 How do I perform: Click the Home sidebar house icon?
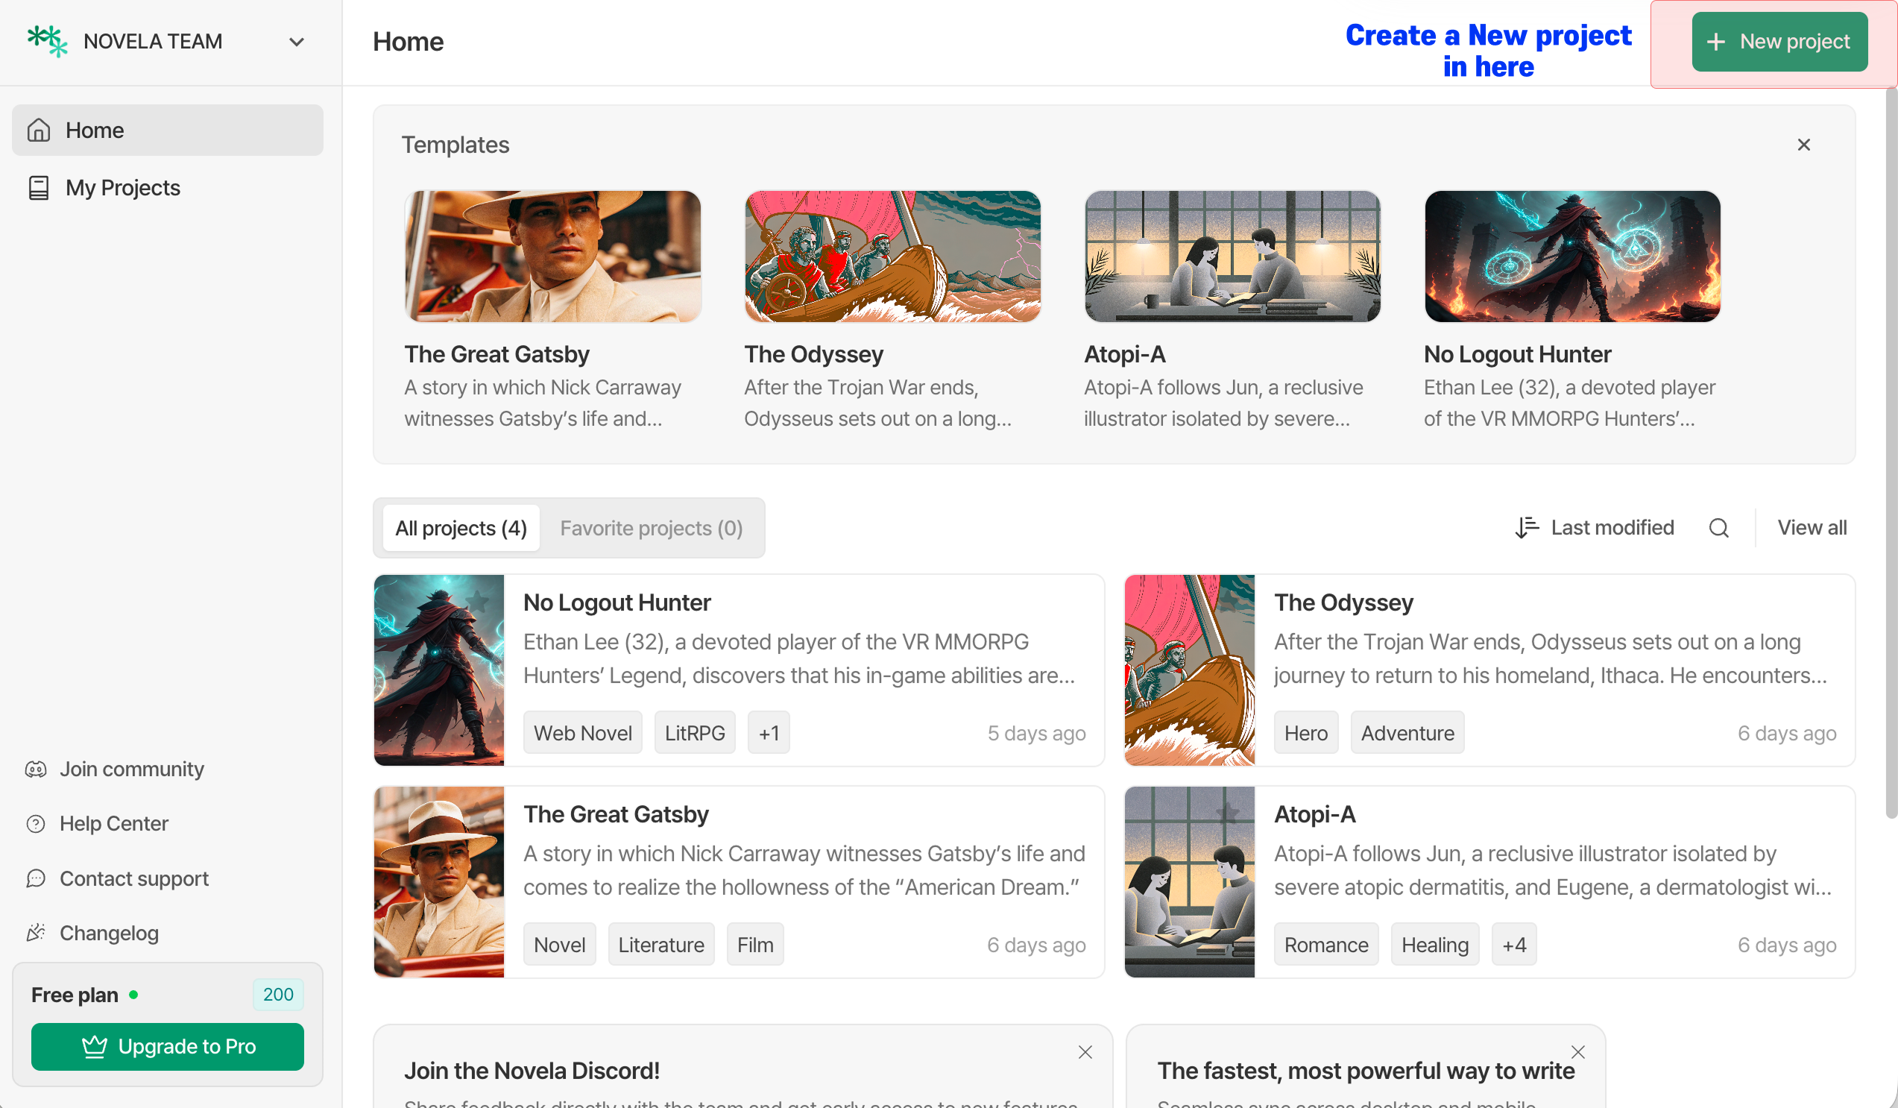click(39, 130)
